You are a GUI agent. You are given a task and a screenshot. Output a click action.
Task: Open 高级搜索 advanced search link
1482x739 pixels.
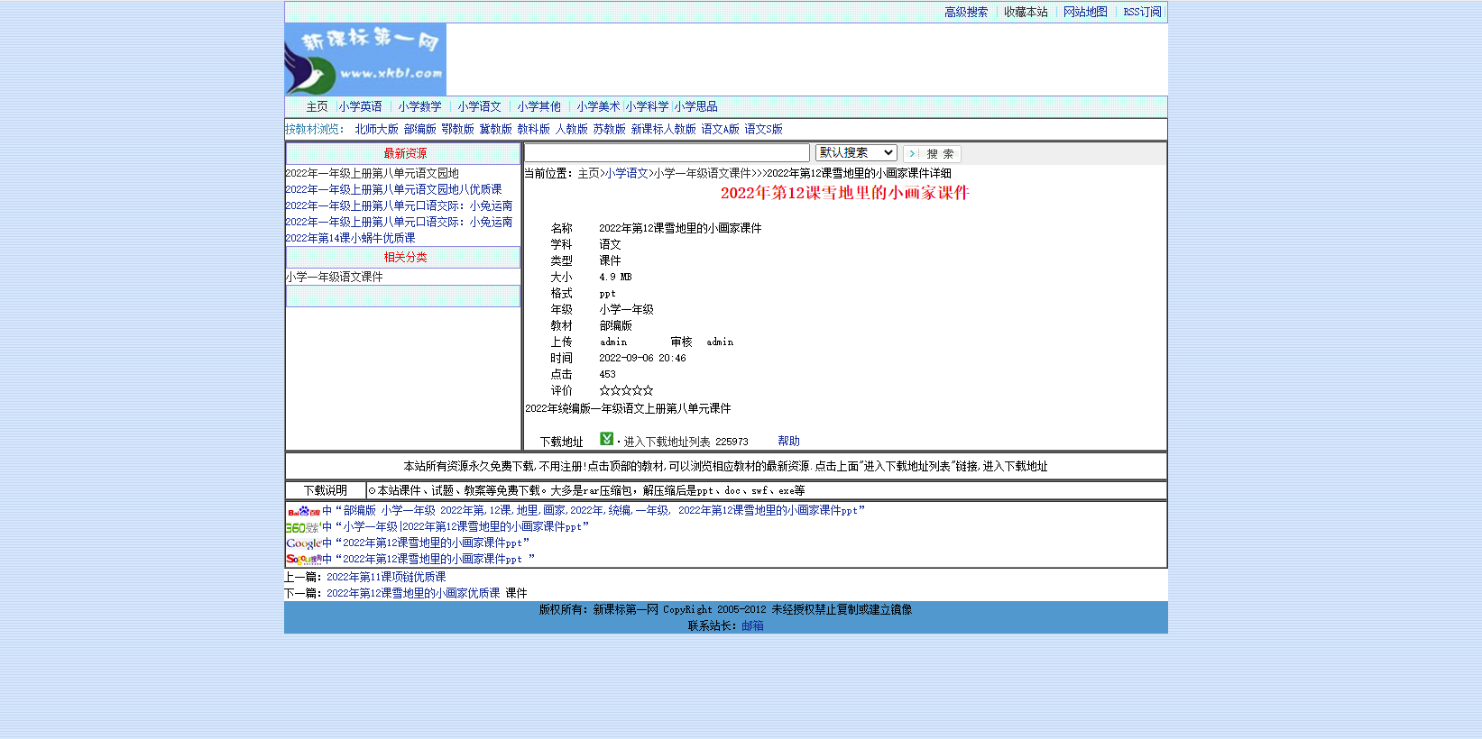pos(966,12)
